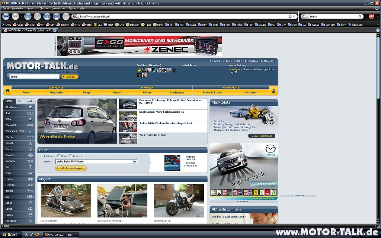Click the 'Zum Marktplatz' button
The height and width of the screenshot is (238, 381).
[x=262, y=136]
